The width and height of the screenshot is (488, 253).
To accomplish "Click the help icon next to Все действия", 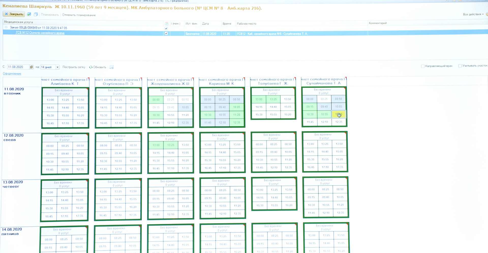I will pyautogui.click(x=487, y=14).
